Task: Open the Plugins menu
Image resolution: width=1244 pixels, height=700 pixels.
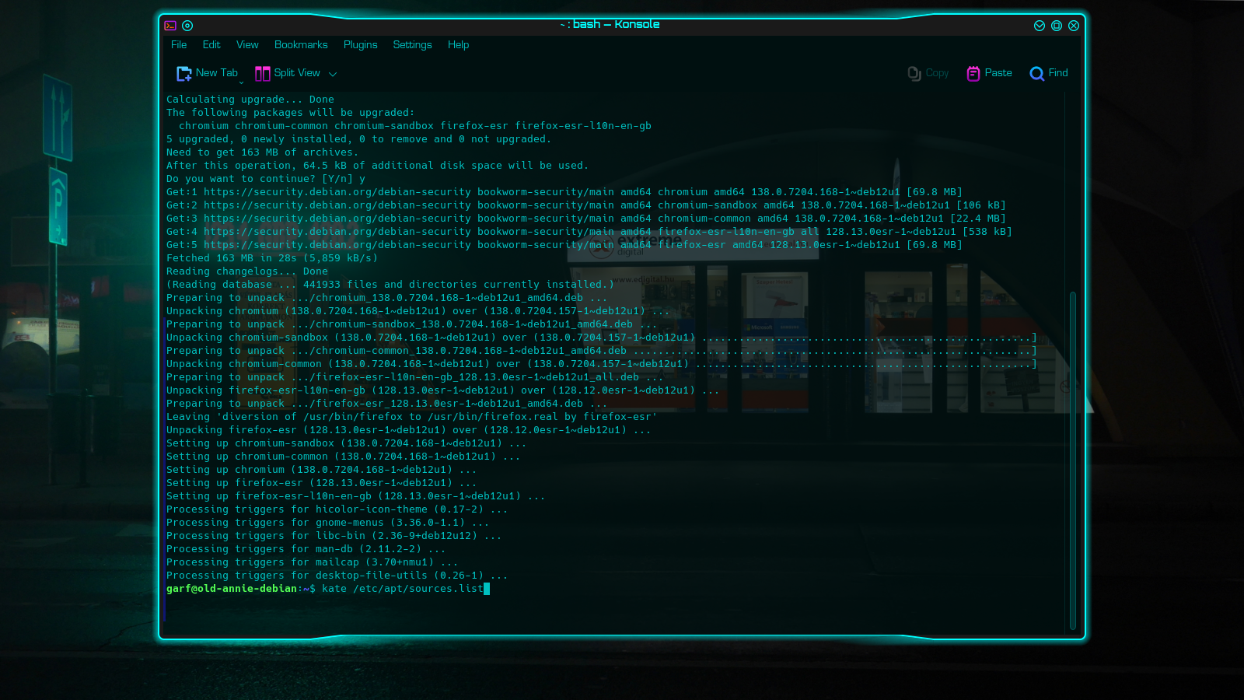Action: [x=361, y=45]
